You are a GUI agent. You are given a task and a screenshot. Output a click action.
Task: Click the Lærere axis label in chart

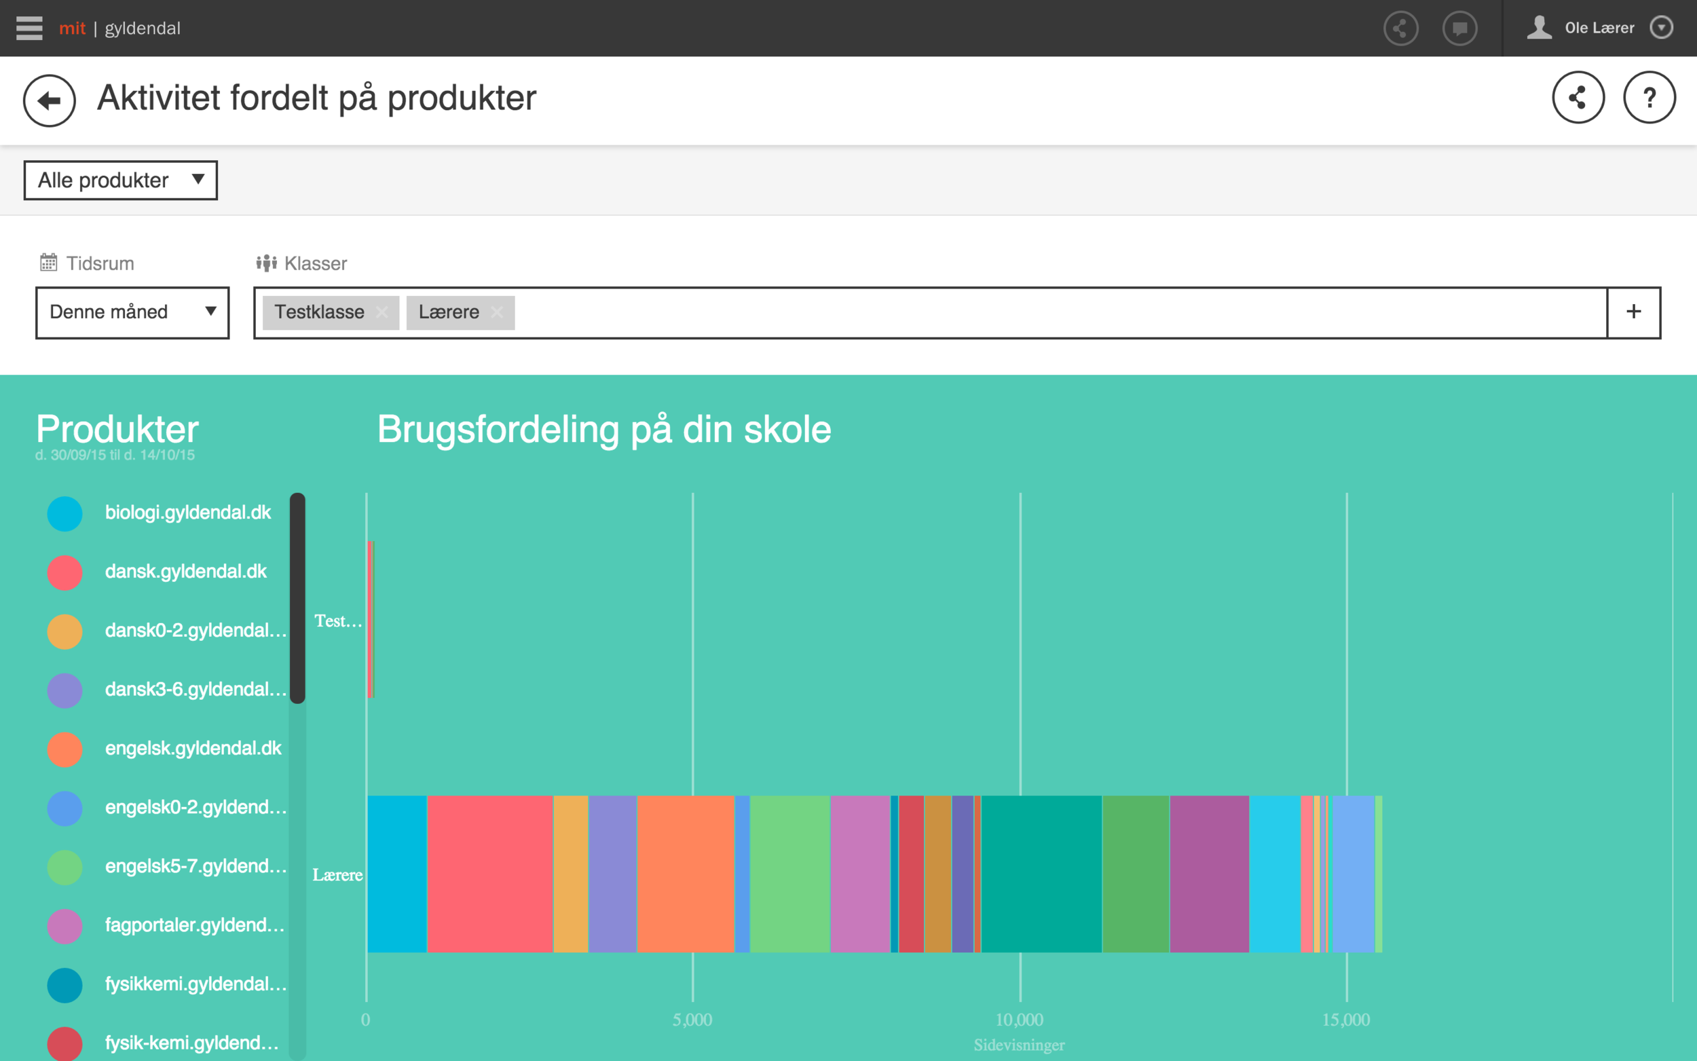337,875
